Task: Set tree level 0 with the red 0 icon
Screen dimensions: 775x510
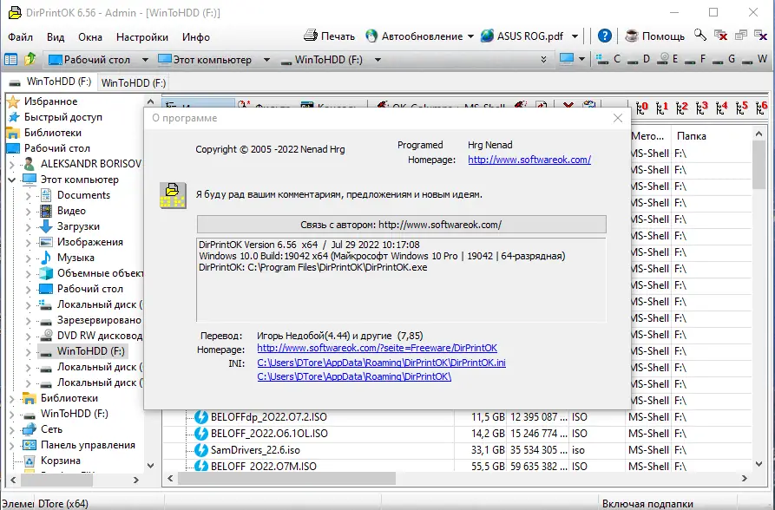Action: tap(641, 108)
